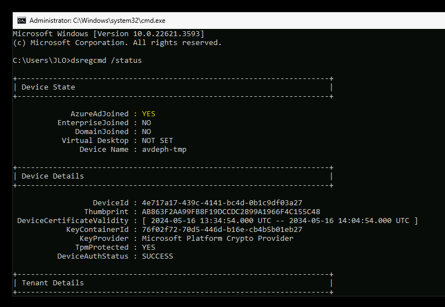Click the Administrator cmd.exe window title text
This screenshot has width=445, height=307.
(97, 21)
